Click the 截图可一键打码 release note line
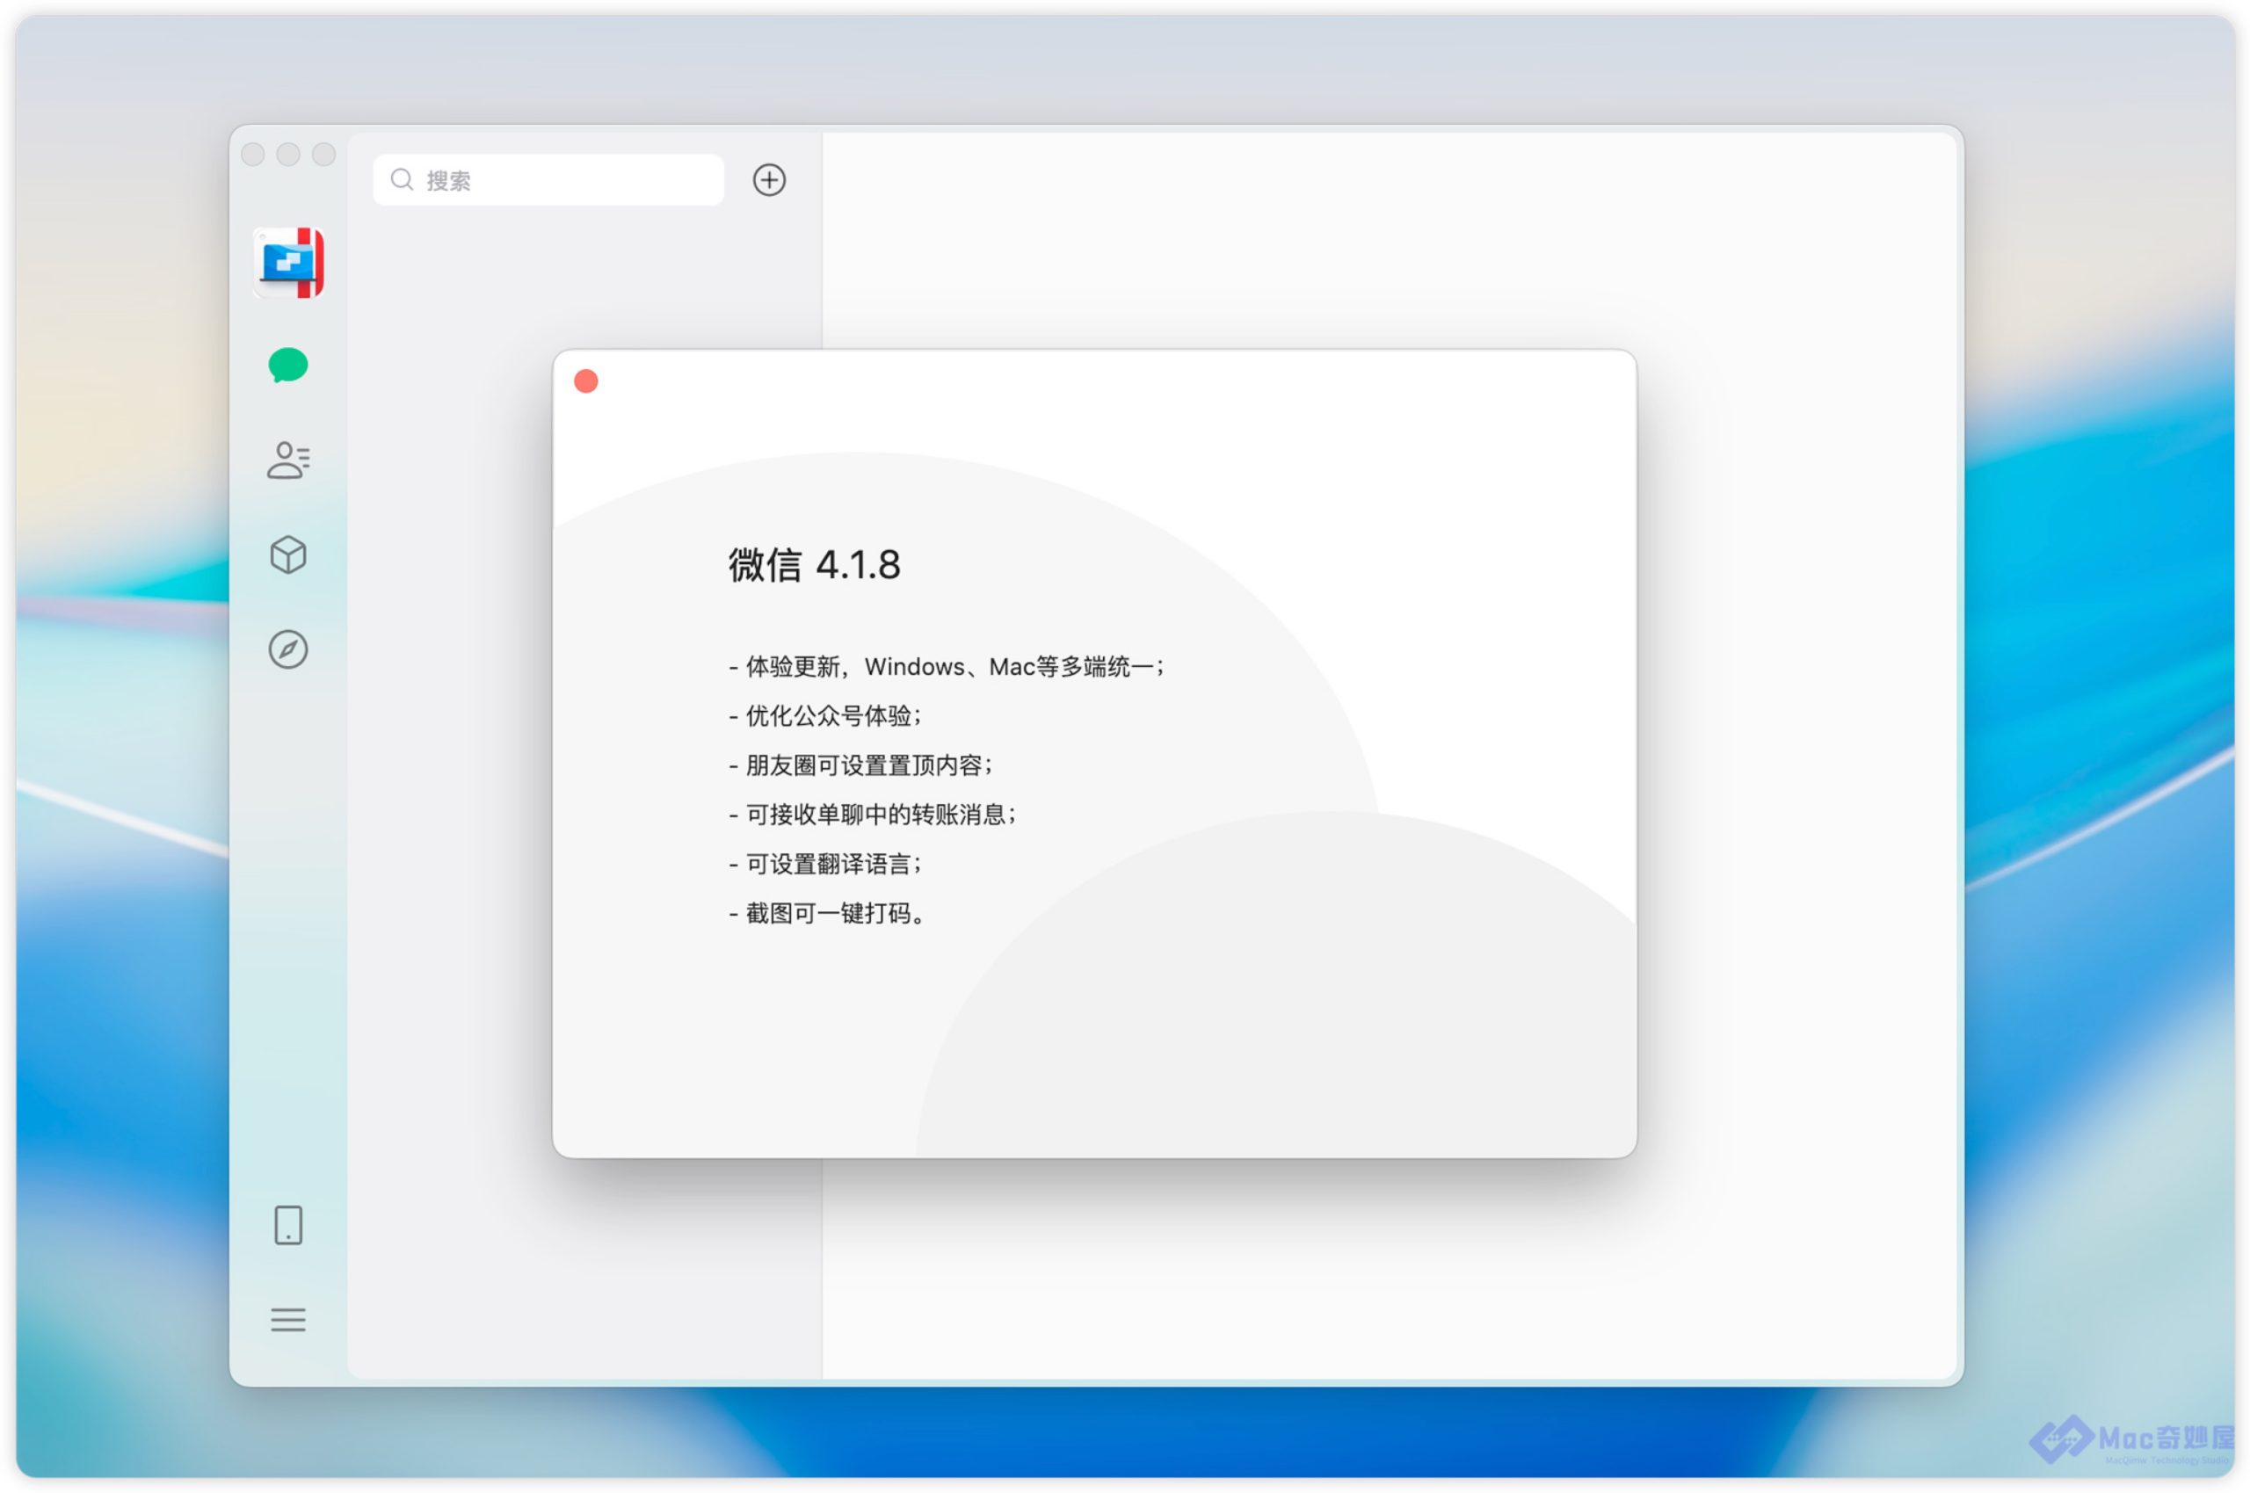 click(829, 914)
